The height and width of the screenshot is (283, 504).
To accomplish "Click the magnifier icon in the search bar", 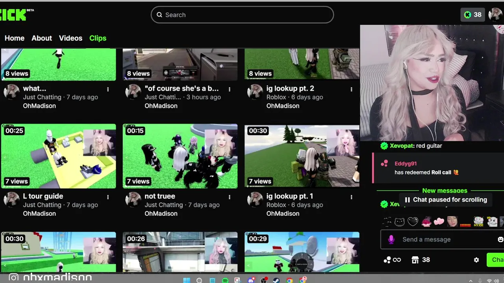I will pos(159,15).
